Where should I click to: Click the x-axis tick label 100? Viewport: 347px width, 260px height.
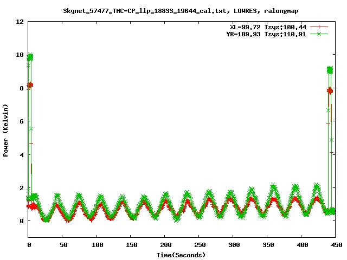click(x=98, y=245)
